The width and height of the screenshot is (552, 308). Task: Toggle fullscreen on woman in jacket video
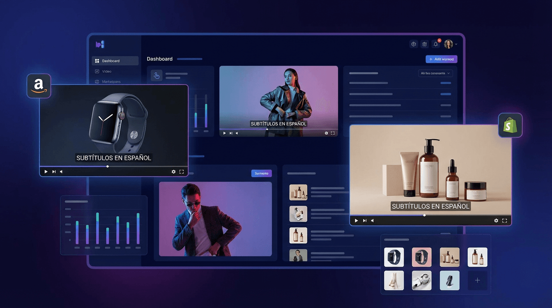(x=333, y=133)
